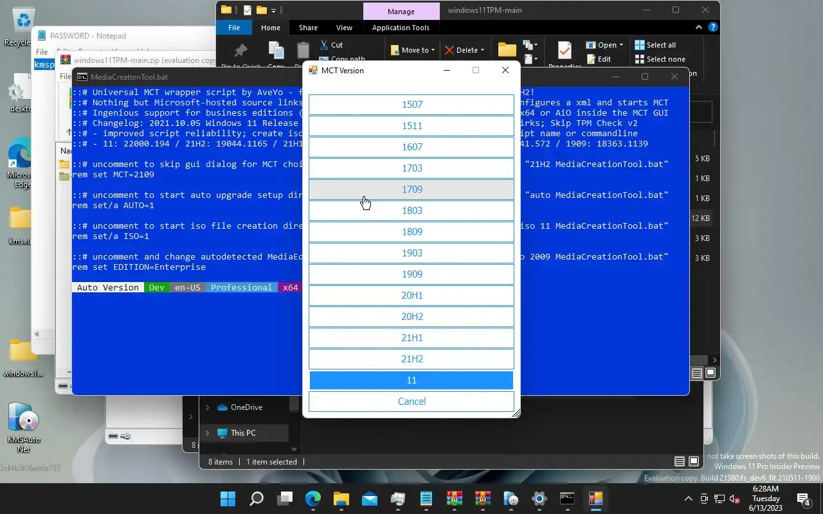The height and width of the screenshot is (514, 823).
Task: Click the New folder icon in ribbon
Action: 507,50
